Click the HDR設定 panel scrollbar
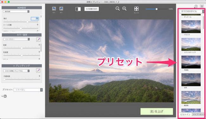This screenshot has width=206, height=119. [x=41, y=16]
